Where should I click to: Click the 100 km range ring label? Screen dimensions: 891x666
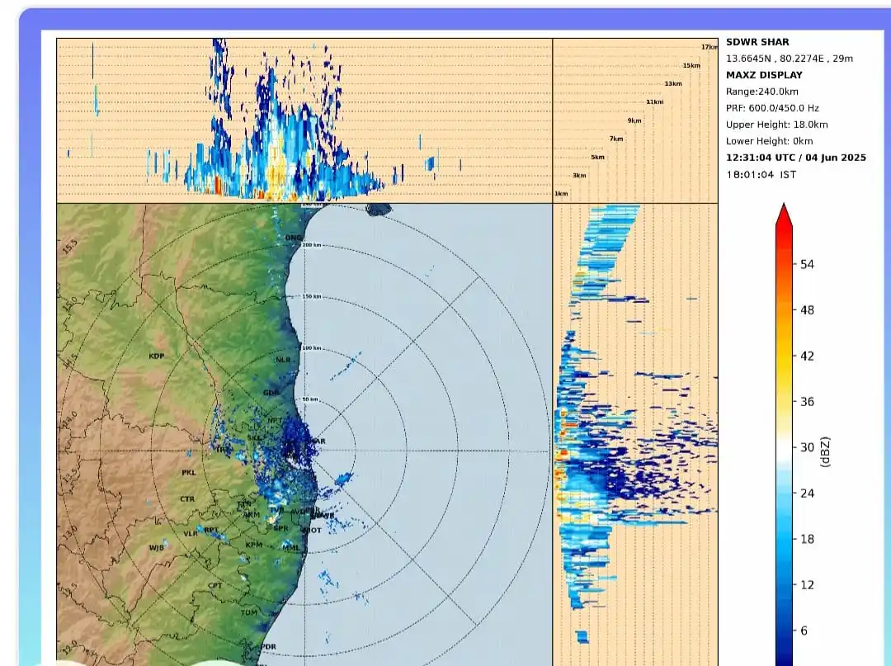click(x=311, y=347)
